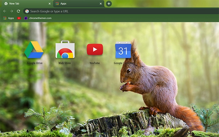Open the chromethemer.com bookmark
Screen dimensions: 219x137
pyautogui.click(x=38, y=18)
